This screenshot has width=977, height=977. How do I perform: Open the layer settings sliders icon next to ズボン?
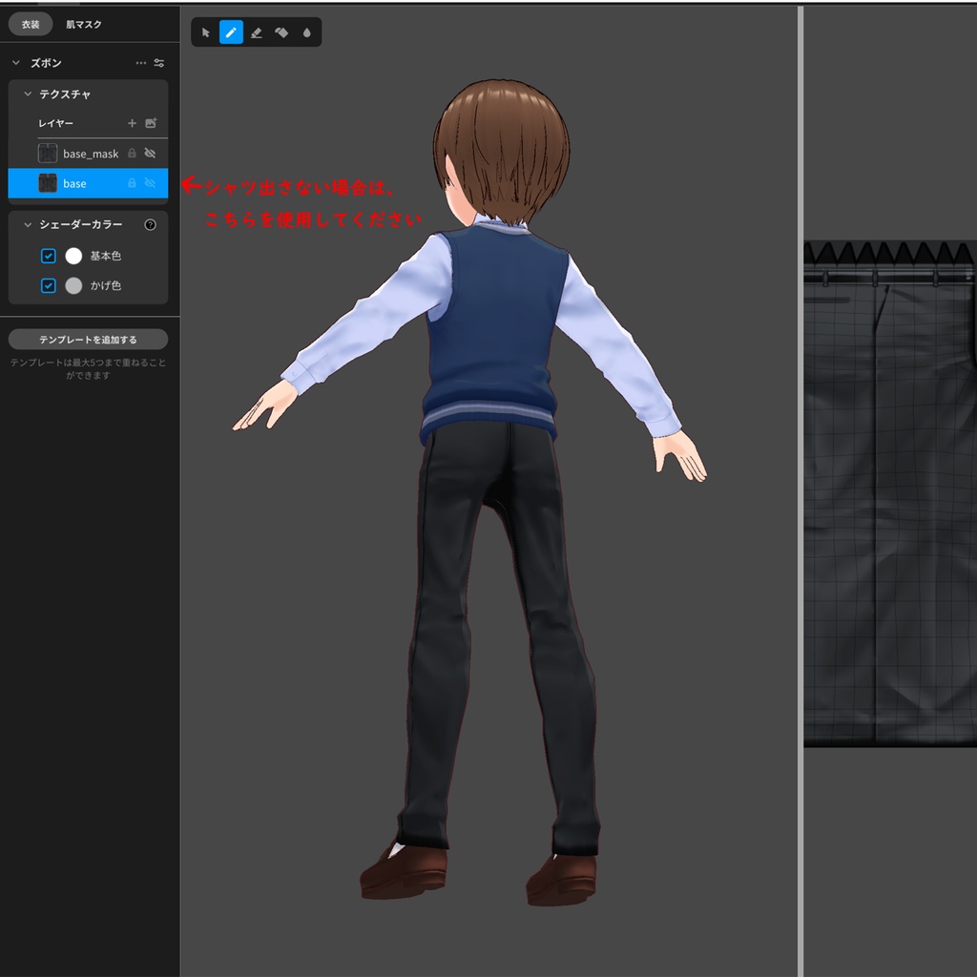(x=159, y=62)
